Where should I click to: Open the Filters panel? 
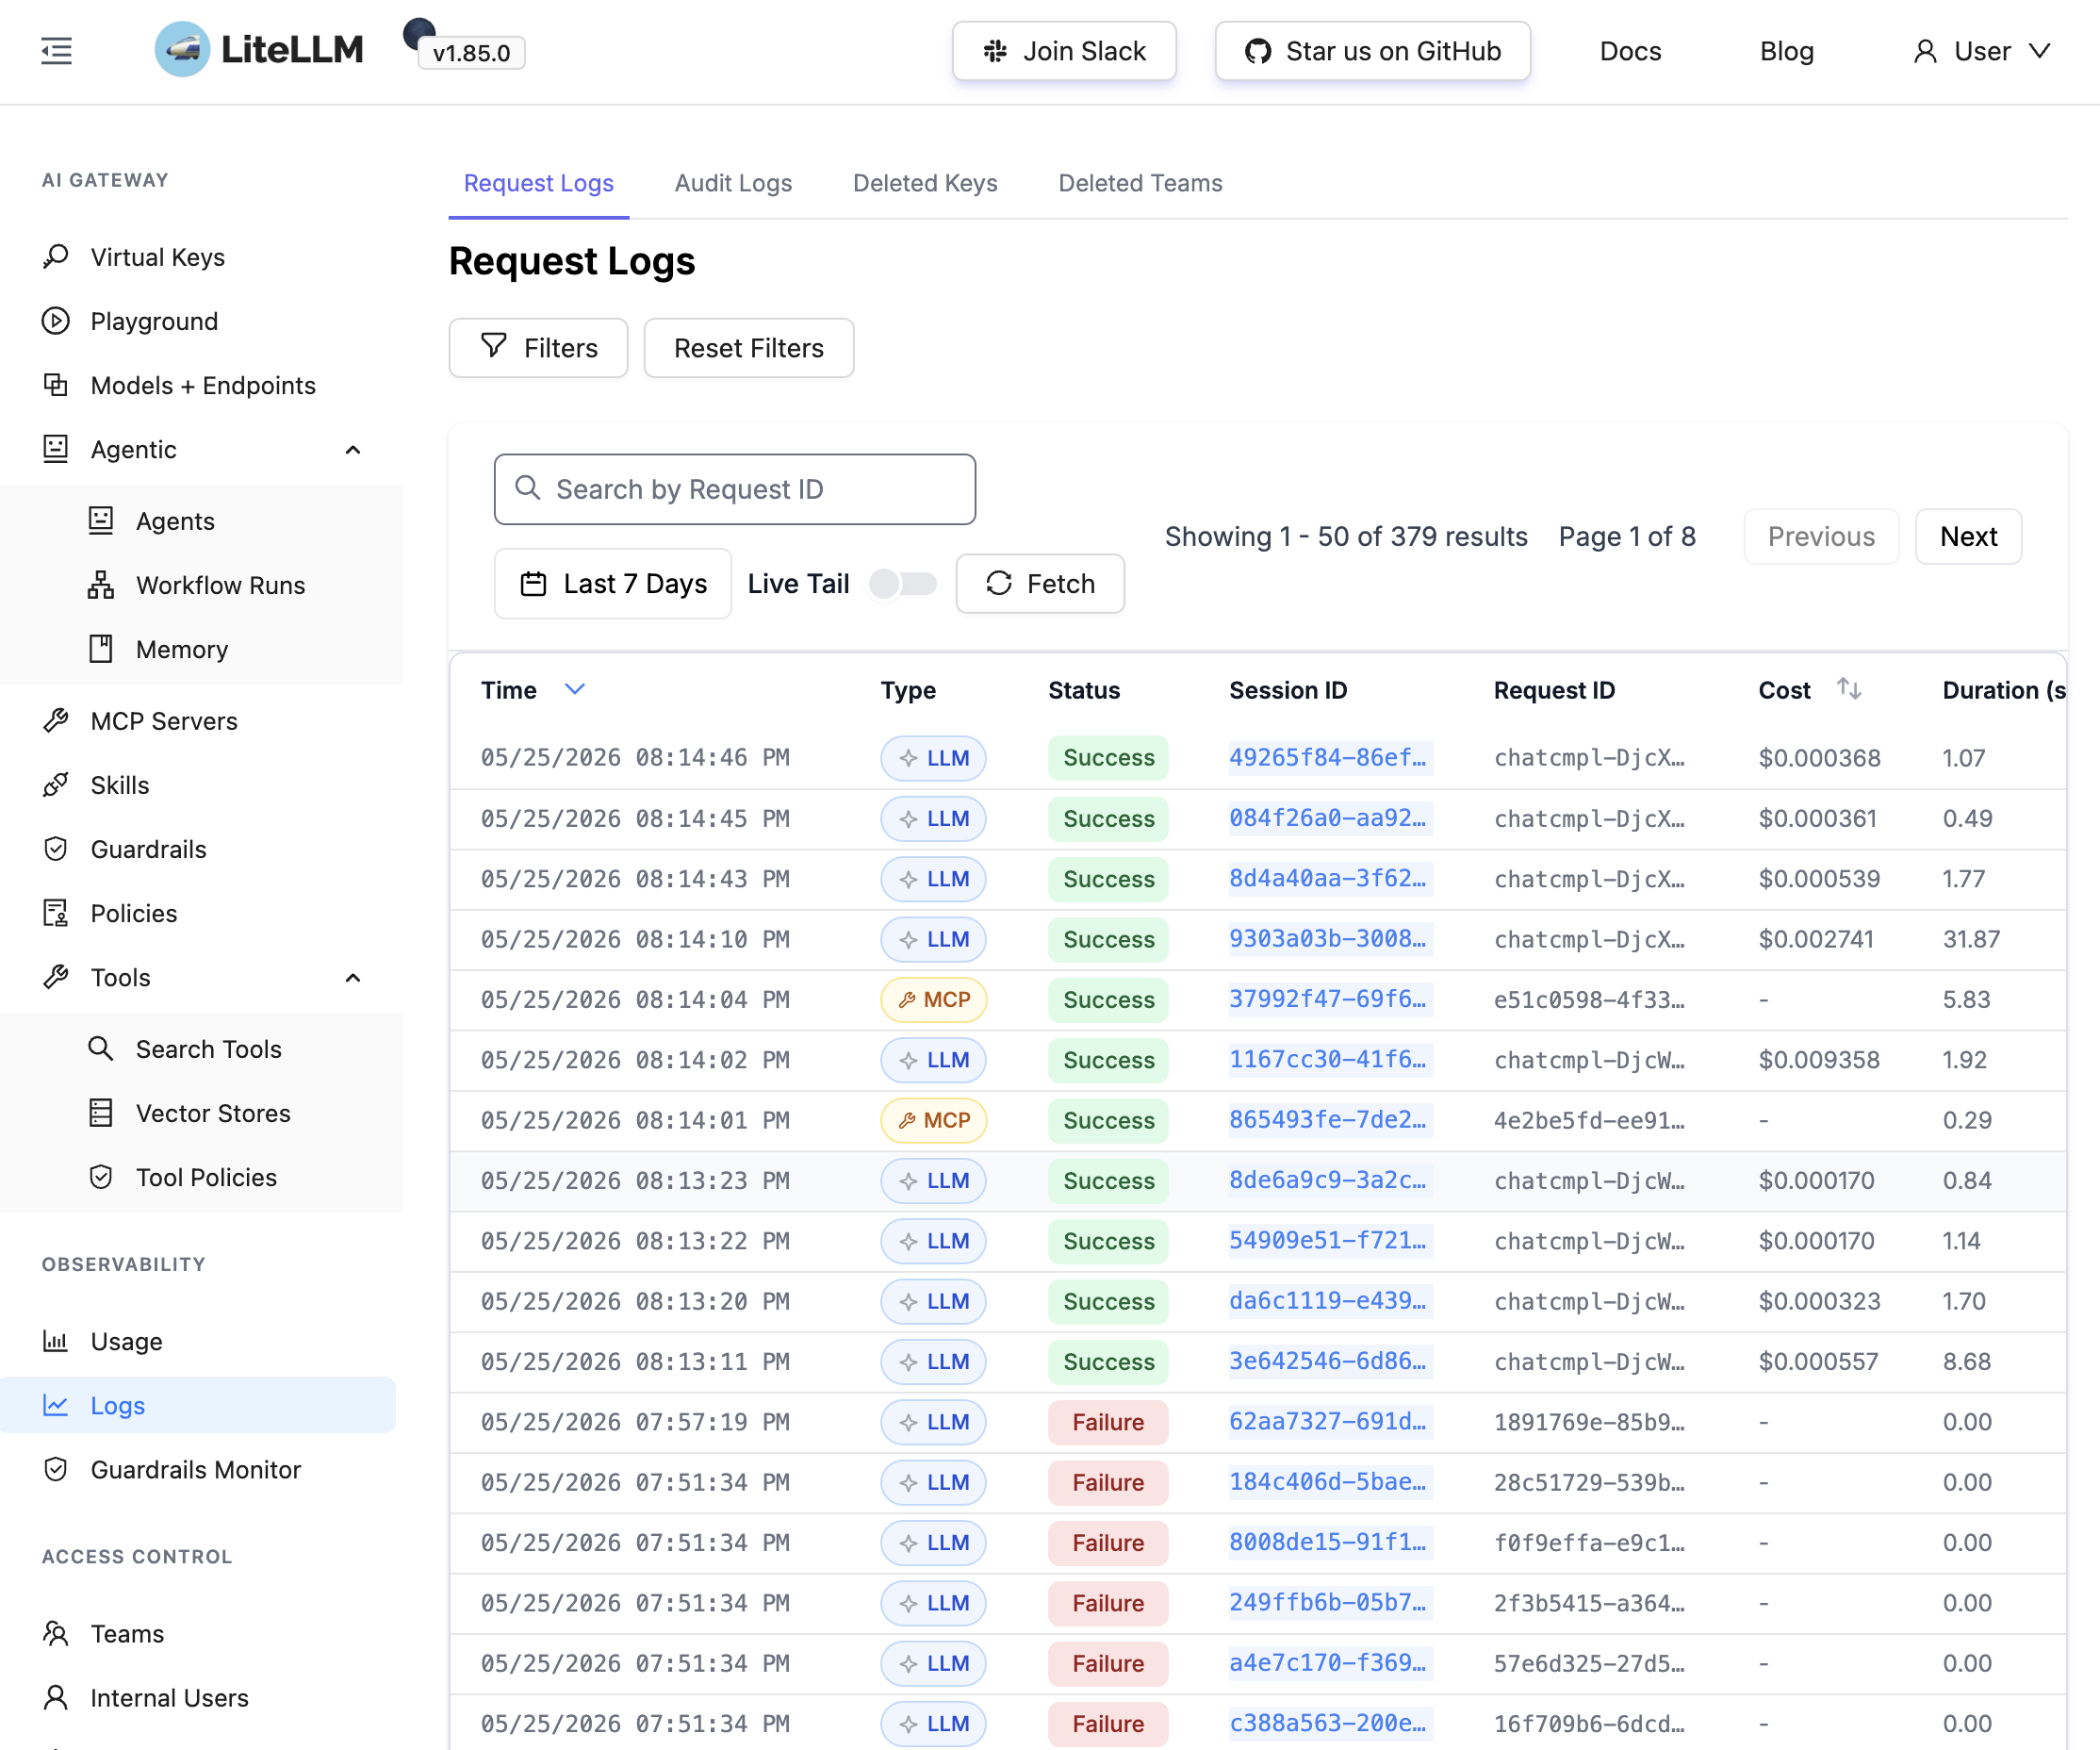pyautogui.click(x=538, y=348)
